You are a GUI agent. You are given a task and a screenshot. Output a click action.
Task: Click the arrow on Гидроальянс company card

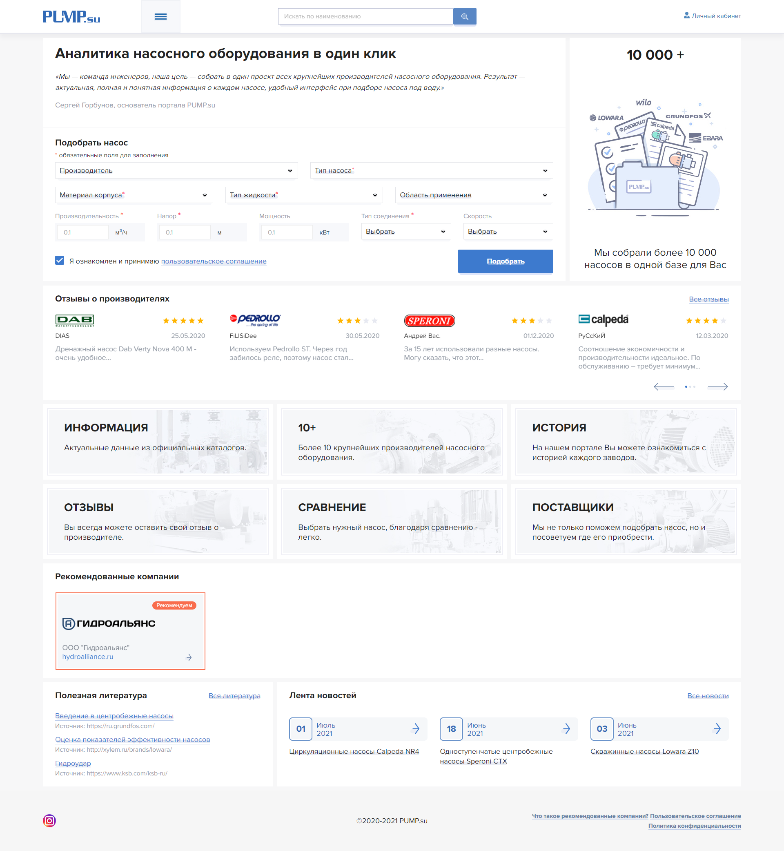(189, 657)
